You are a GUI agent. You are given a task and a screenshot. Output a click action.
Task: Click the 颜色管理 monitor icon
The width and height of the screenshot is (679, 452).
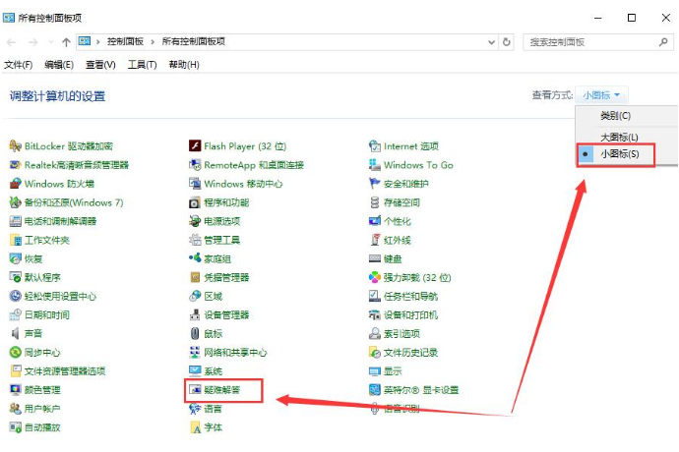coord(15,390)
